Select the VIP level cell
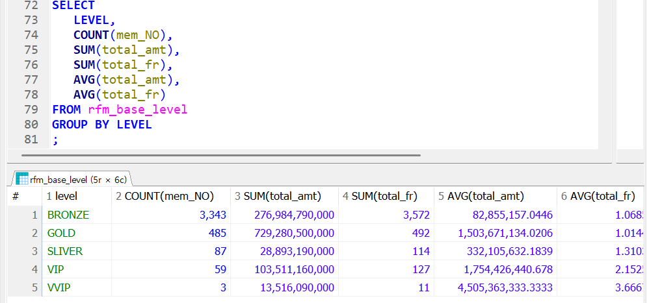Viewport: 647px width, 303px height. (x=77, y=269)
